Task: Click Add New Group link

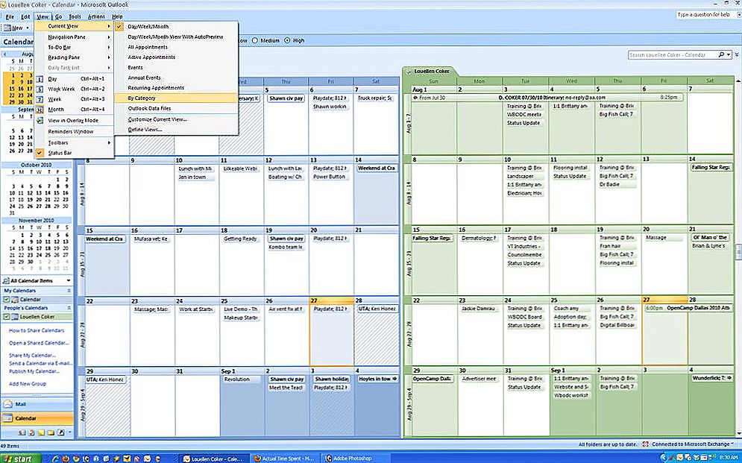Action: pos(28,384)
